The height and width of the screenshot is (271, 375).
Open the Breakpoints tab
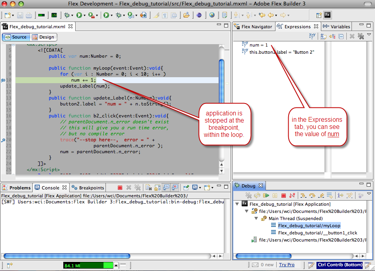[88, 188]
